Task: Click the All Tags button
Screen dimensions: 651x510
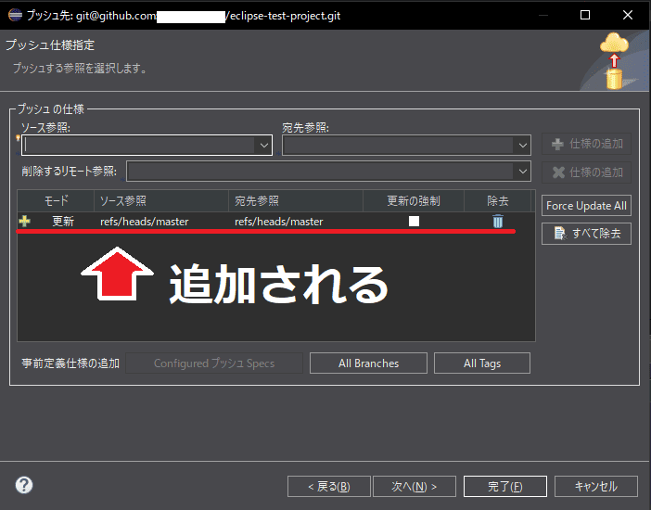Action: pos(482,363)
